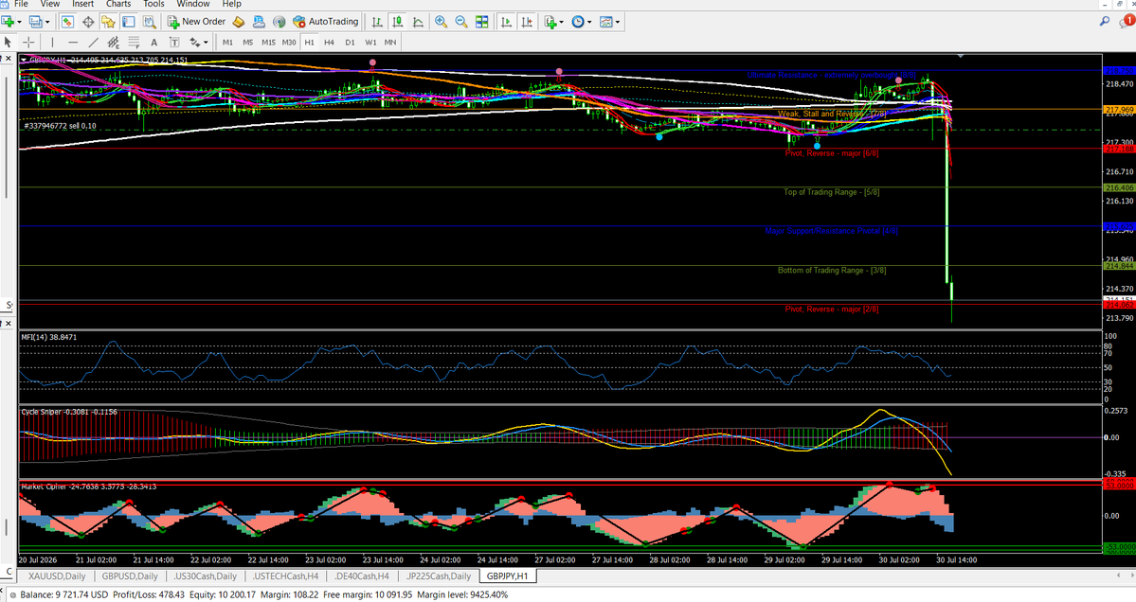This screenshot has width=1136, height=602.
Task: Close the left panel above the chart
Action: [x=9, y=59]
